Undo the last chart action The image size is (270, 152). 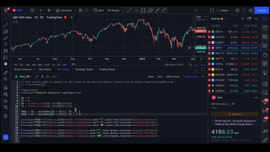pos(196,10)
